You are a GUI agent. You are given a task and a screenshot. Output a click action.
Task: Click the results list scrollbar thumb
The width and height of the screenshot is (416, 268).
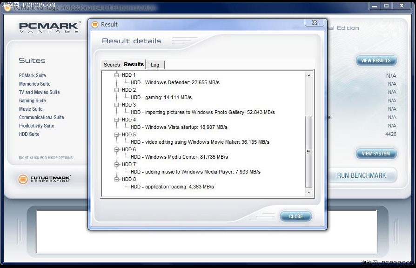309,151
